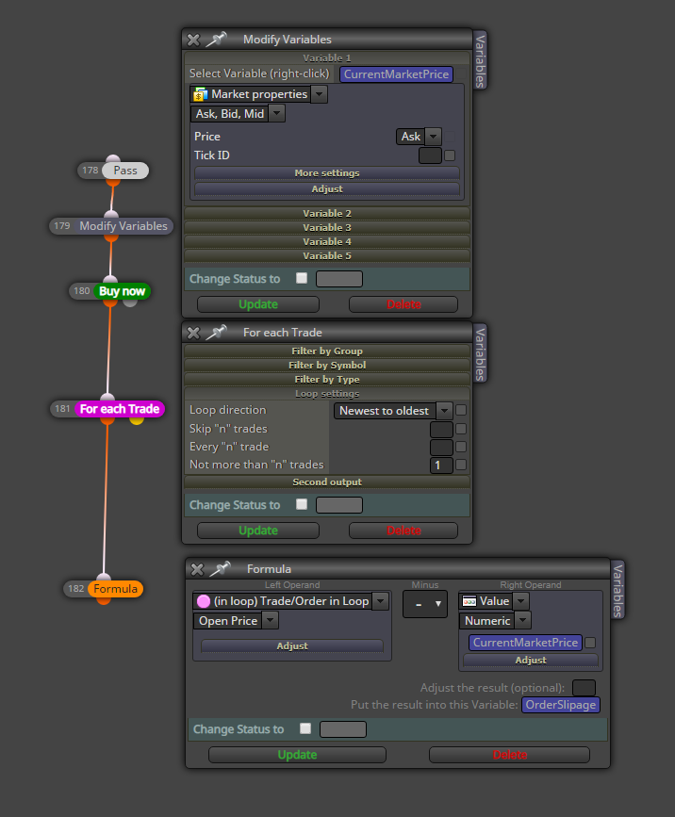Click Update in Modify Variables panel
The height and width of the screenshot is (817, 675).
point(258,304)
